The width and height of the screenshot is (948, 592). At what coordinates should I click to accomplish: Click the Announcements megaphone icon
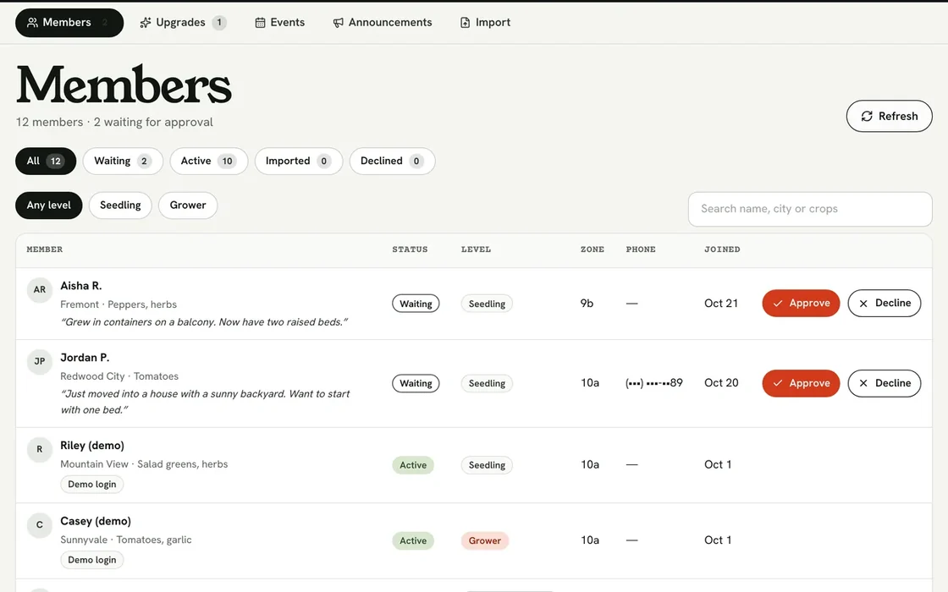pyautogui.click(x=338, y=22)
